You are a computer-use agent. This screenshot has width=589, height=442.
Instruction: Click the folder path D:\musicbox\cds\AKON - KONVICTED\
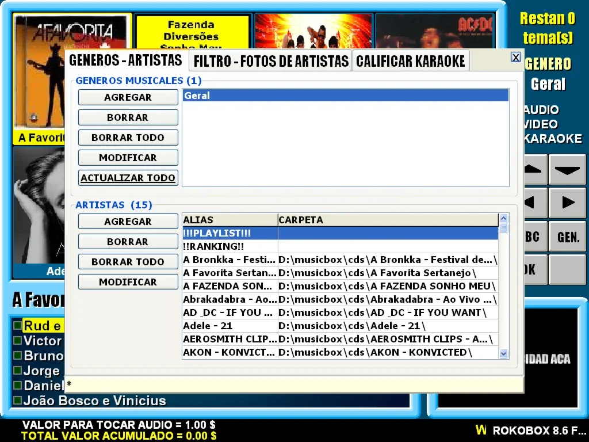[x=388, y=352]
